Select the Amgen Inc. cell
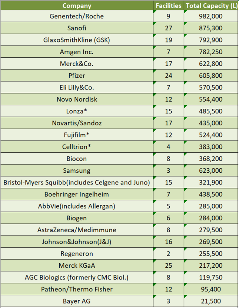The width and height of the screenshot is (239, 308). (x=77, y=52)
